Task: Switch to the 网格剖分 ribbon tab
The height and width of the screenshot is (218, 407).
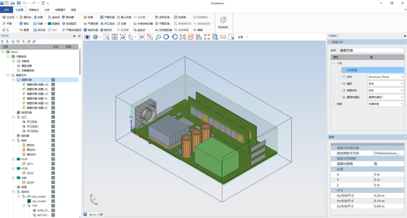Action: pyautogui.click(x=34, y=10)
